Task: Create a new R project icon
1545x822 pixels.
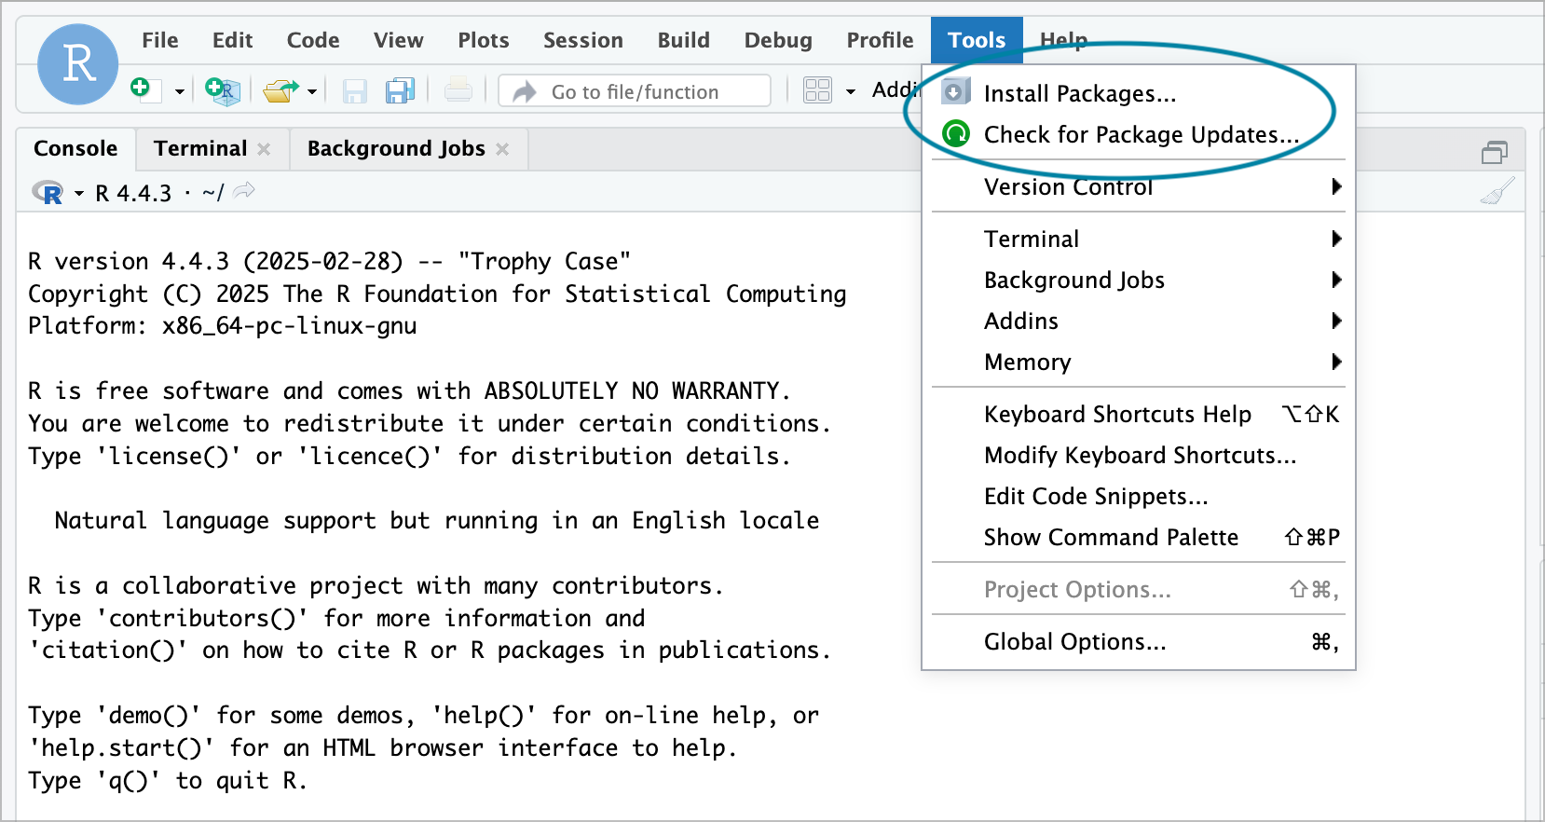Action: [x=223, y=89]
